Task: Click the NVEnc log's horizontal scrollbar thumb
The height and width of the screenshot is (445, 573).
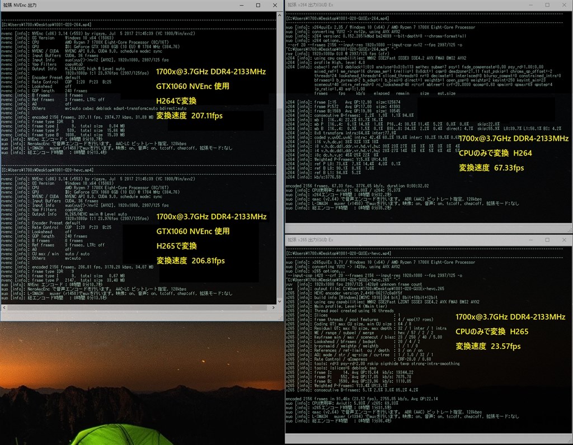Action: coord(137,307)
